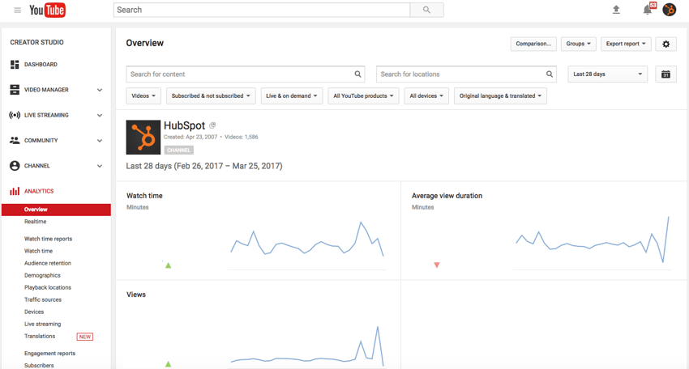The image size is (689, 369).
Task: Select Overview in Analytics menu
Action: pos(56,210)
